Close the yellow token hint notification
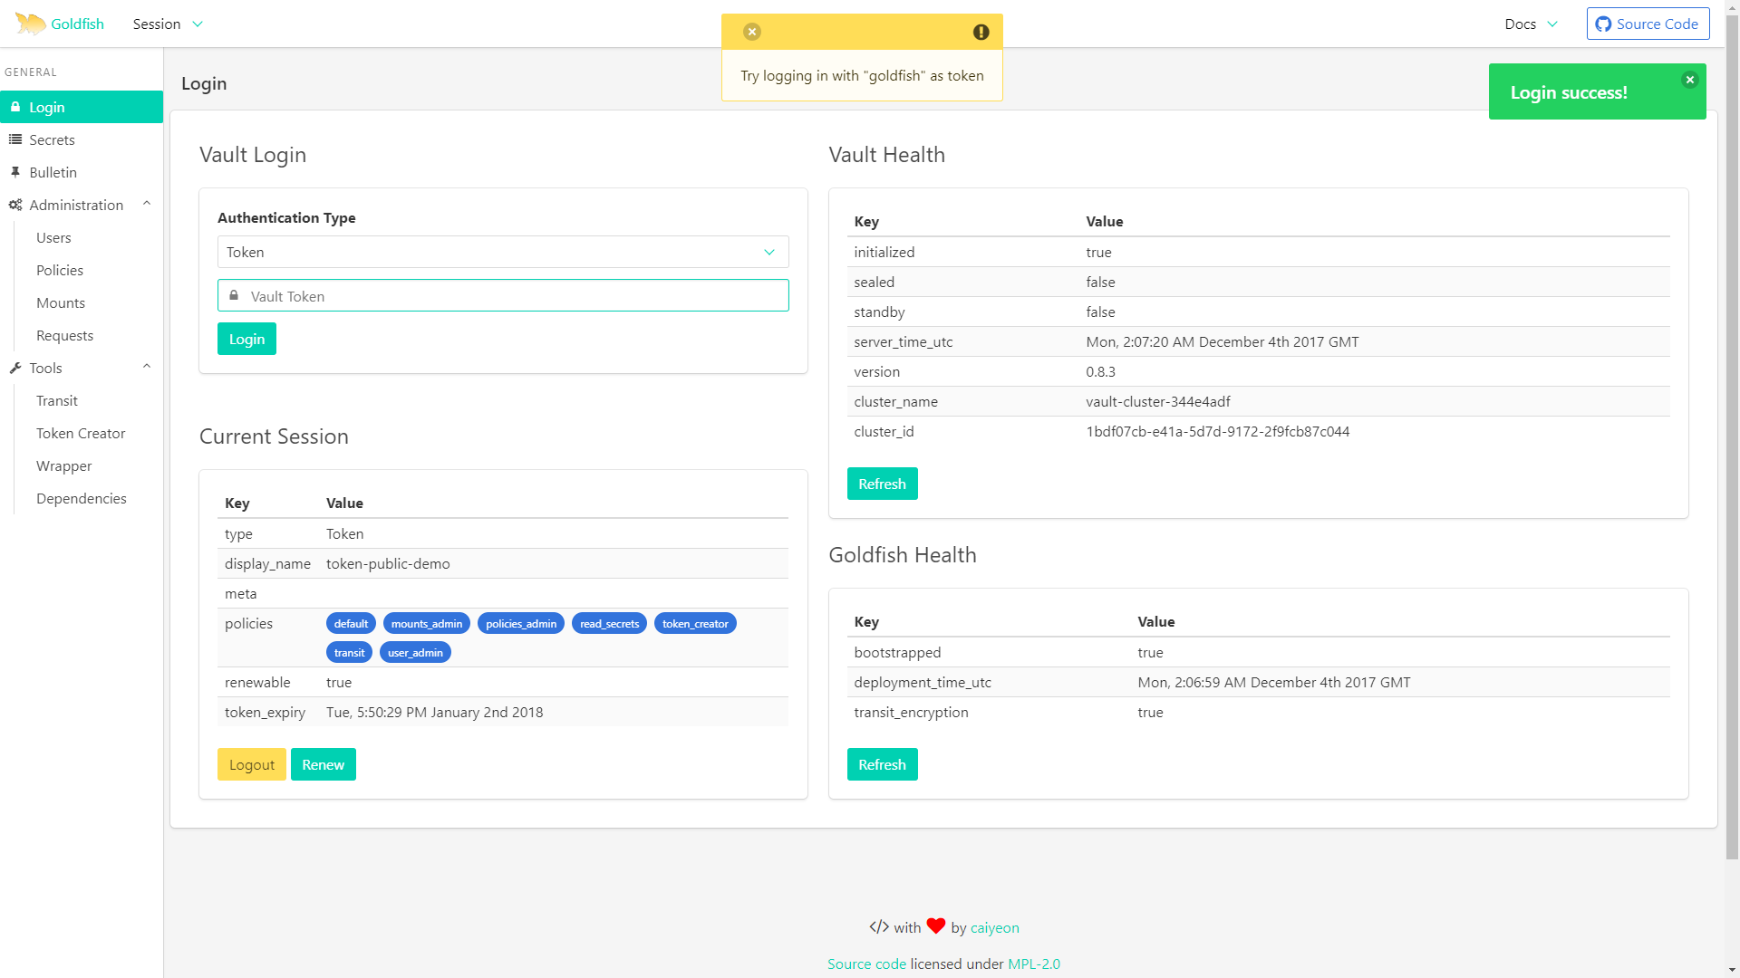The width and height of the screenshot is (1740, 978). 752,32
